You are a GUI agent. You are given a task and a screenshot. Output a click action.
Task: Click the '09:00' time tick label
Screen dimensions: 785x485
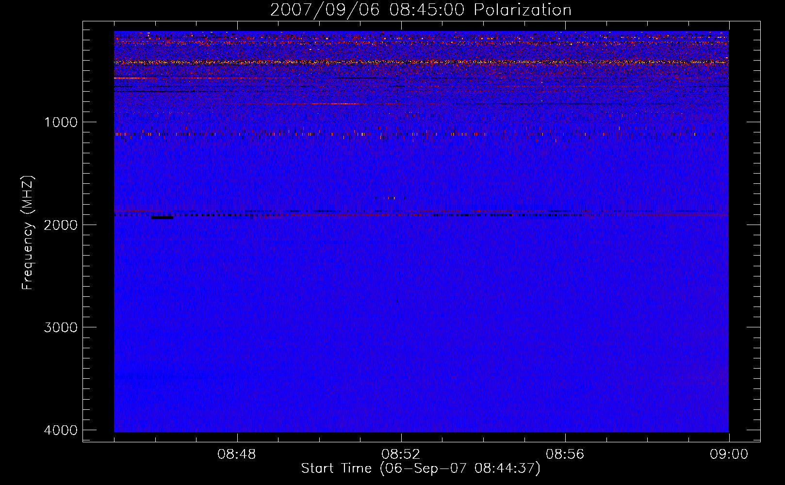click(x=729, y=454)
